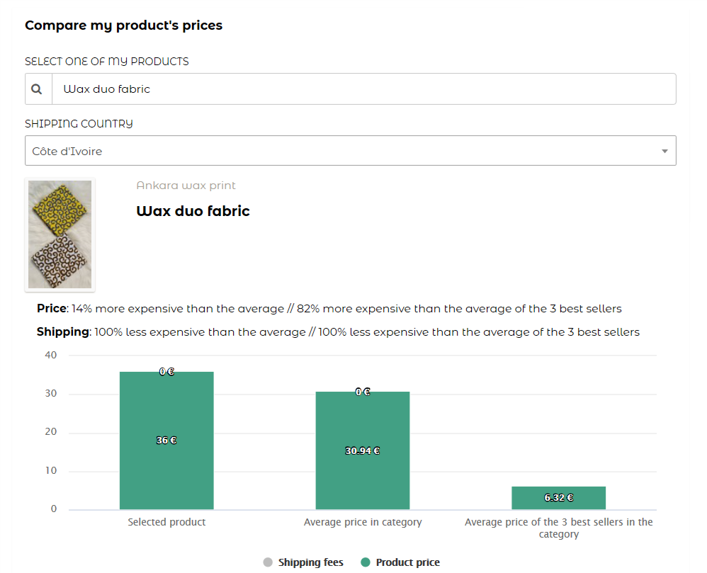Open the wax fabric product thumbnail
The width and height of the screenshot is (707, 573).
[x=60, y=234]
